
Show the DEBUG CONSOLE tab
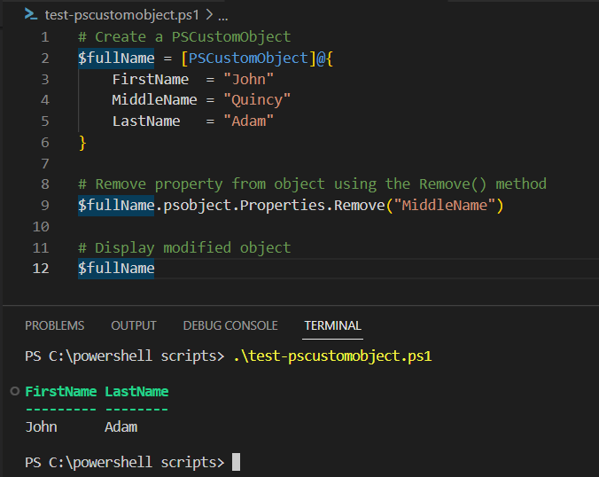tap(230, 325)
